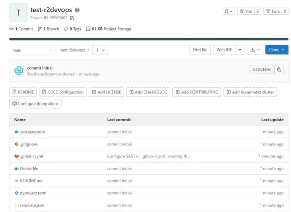This screenshot has width=291, height=212.
Task: Open the .gitignore file
Action: click(x=29, y=144)
